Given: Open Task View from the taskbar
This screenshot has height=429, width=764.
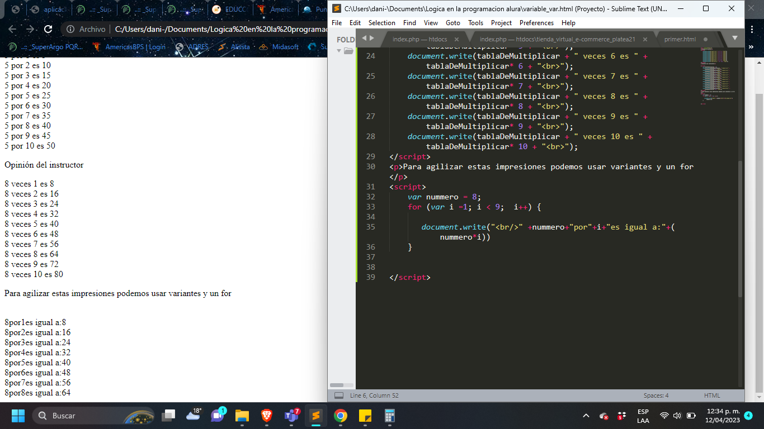Looking at the screenshot, I should coord(168,416).
